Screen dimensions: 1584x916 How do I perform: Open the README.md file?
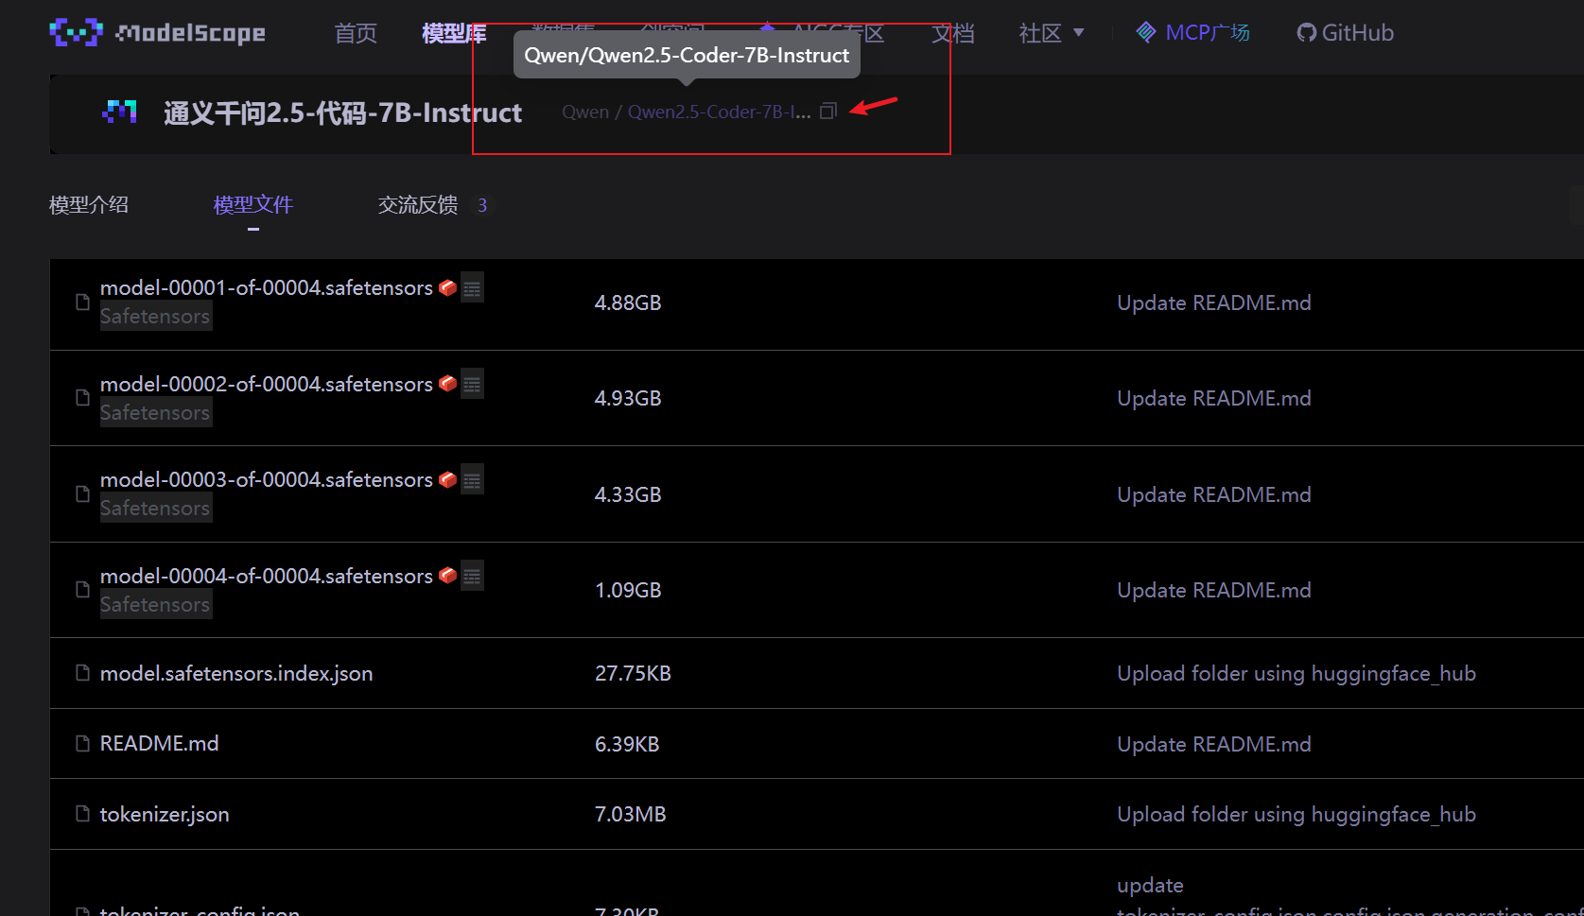pyautogui.click(x=160, y=744)
